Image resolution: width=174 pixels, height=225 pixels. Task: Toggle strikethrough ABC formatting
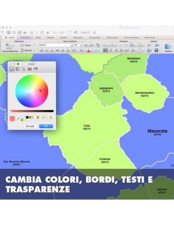click(x=57, y=50)
